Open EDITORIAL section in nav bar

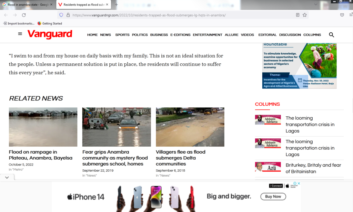(x=268, y=35)
